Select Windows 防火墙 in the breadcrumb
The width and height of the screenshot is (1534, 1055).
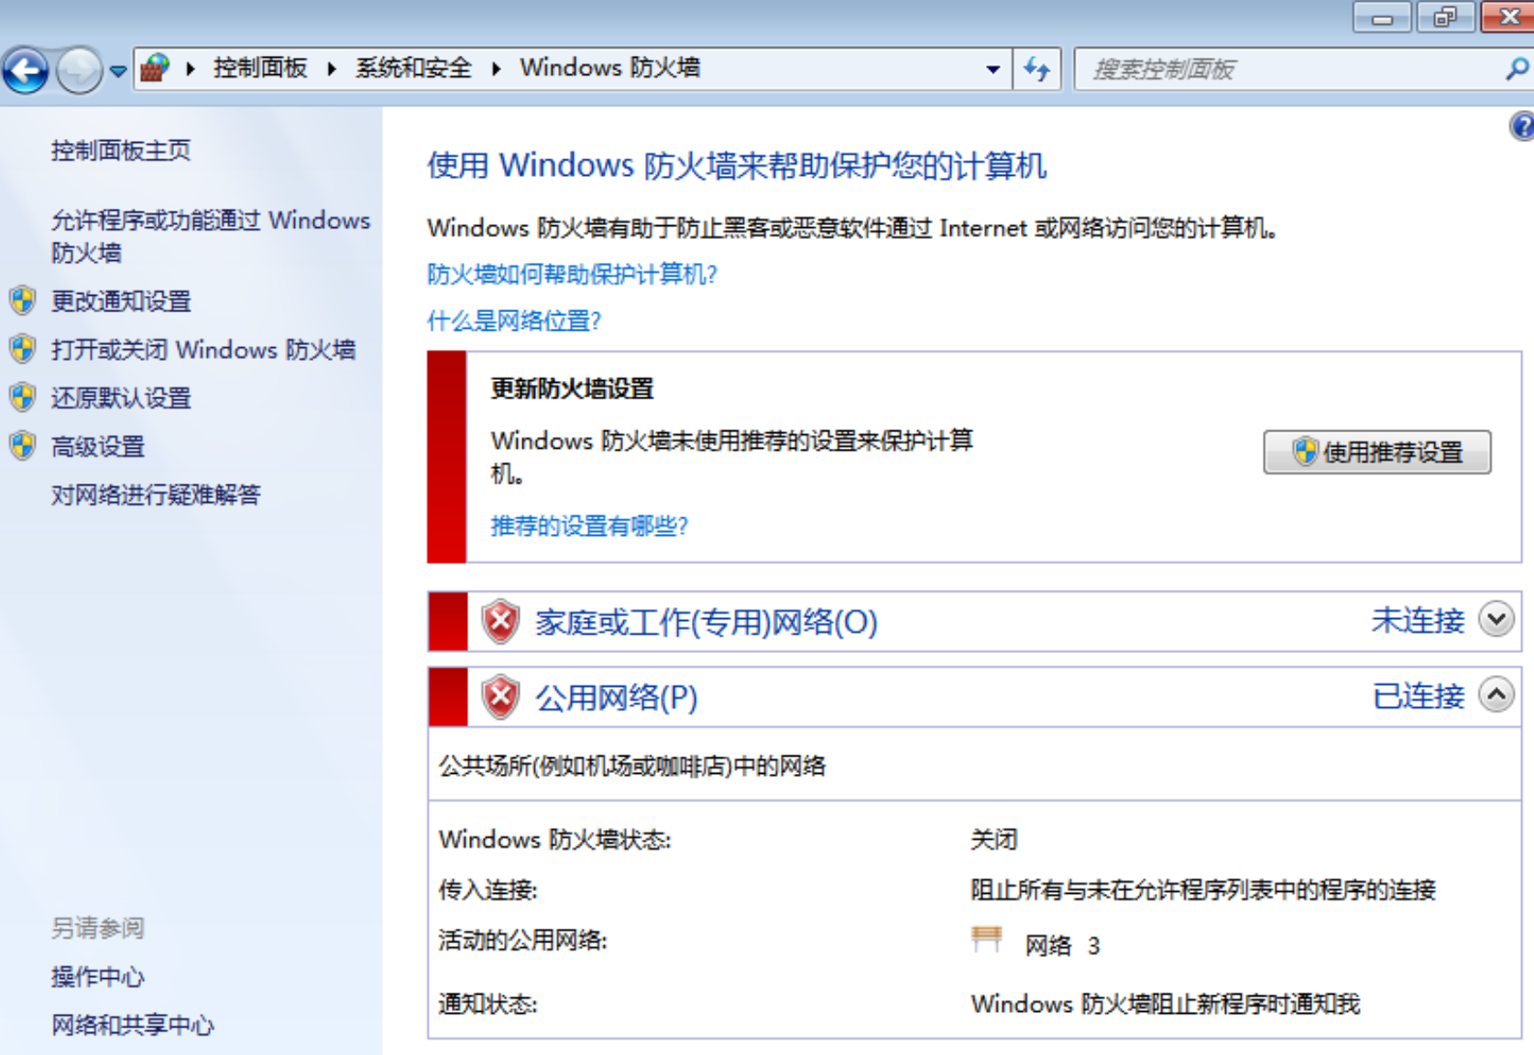point(610,68)
